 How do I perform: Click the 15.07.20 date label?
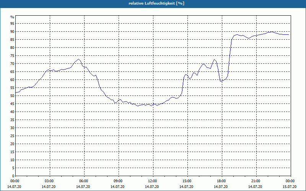[290, 187]
